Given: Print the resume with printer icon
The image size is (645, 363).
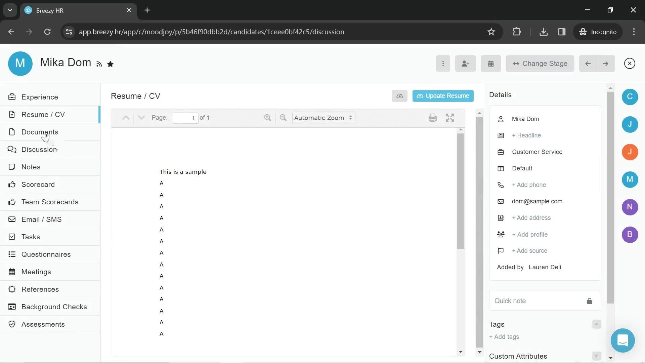Looking at the screenshot, I should tap(433, 118).
